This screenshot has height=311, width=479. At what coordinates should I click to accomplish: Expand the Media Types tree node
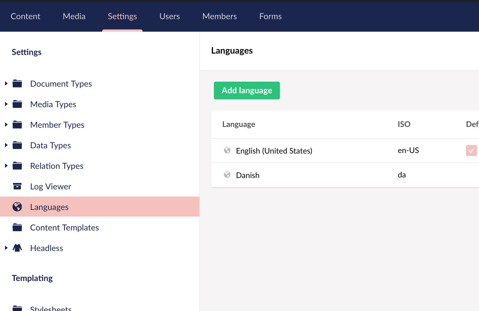point(6,104)
